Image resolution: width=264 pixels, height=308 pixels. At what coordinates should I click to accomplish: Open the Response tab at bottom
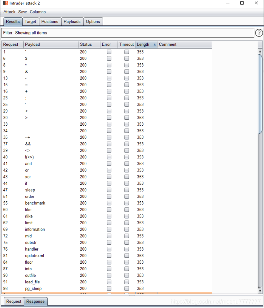[x=35, y=301]
